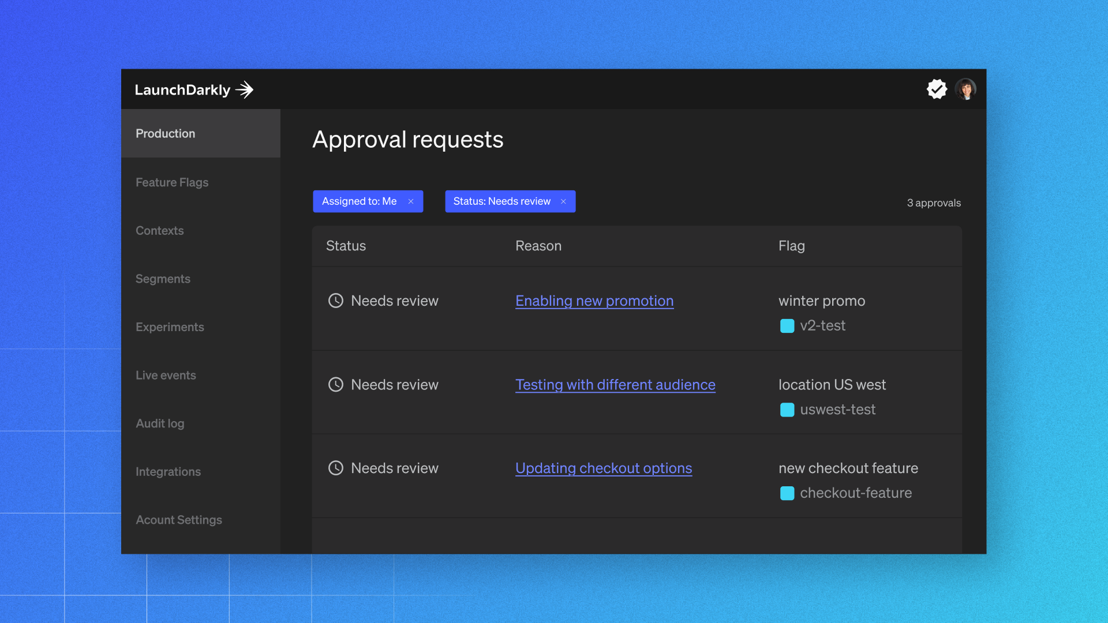Click the checkout-feature cyan square icon

tap(787, 493)
